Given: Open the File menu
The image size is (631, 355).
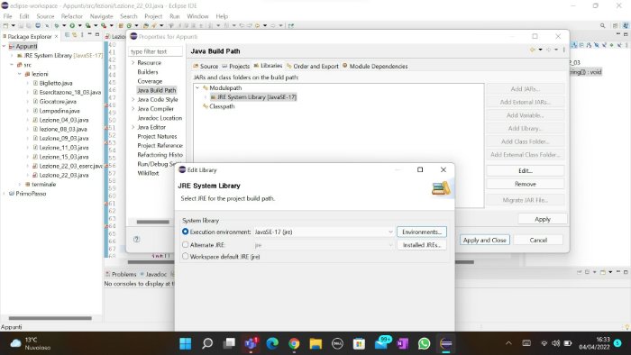Looking at the screenshot, I should coord(7,16).
